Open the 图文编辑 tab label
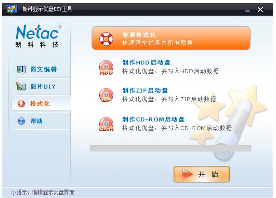This screenshot has width=276, height=198. pyautogui.click(x=44, y=69)
